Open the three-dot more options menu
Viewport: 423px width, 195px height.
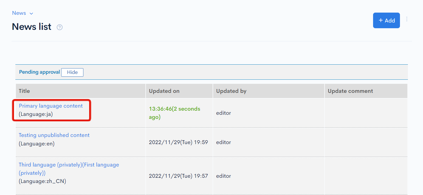(407, 19)
